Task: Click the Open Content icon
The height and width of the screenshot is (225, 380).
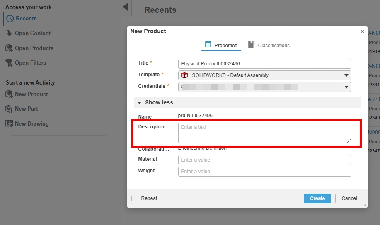Action: tap(9, 34)
